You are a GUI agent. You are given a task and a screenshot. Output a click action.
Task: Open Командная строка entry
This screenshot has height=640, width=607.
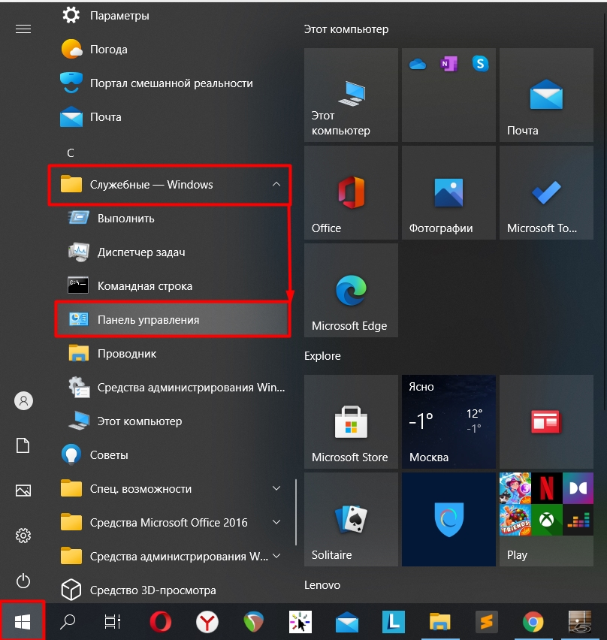pyautogui.click(x=171, y=286)
